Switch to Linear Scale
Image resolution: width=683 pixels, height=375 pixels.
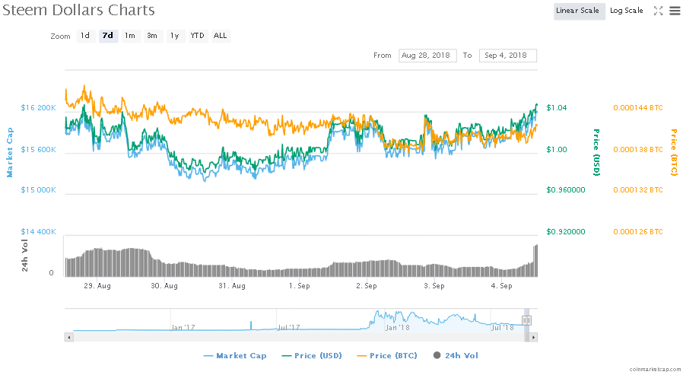580,11
